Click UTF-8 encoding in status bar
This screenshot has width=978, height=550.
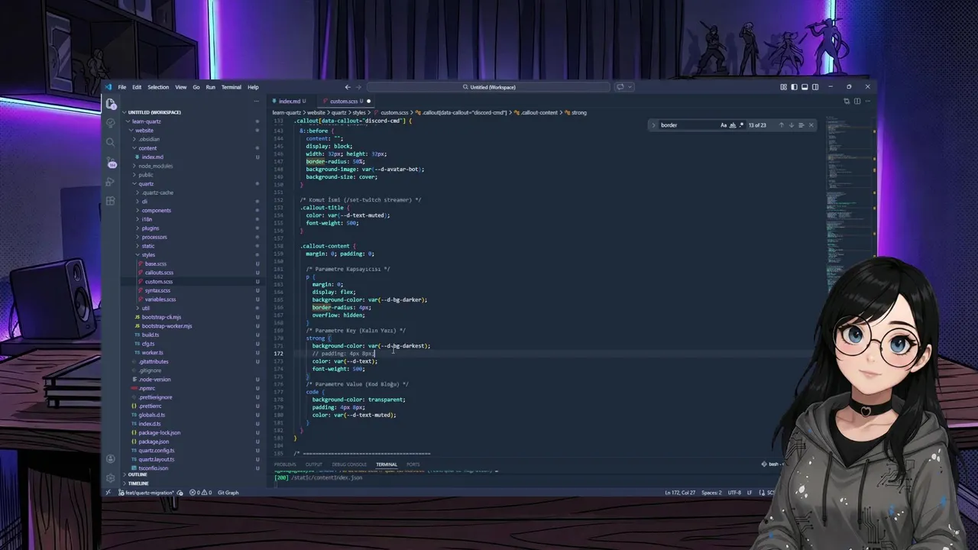[x=734, y=493]
